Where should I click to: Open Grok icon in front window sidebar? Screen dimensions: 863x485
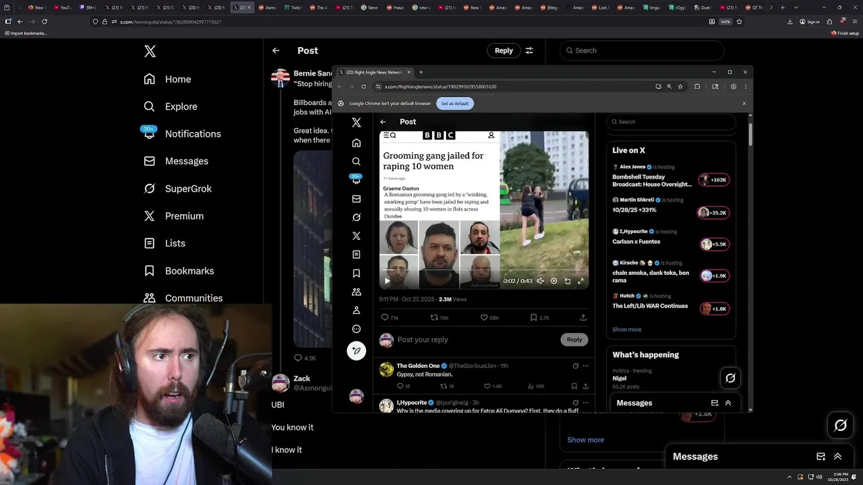[x=356, y=218]
